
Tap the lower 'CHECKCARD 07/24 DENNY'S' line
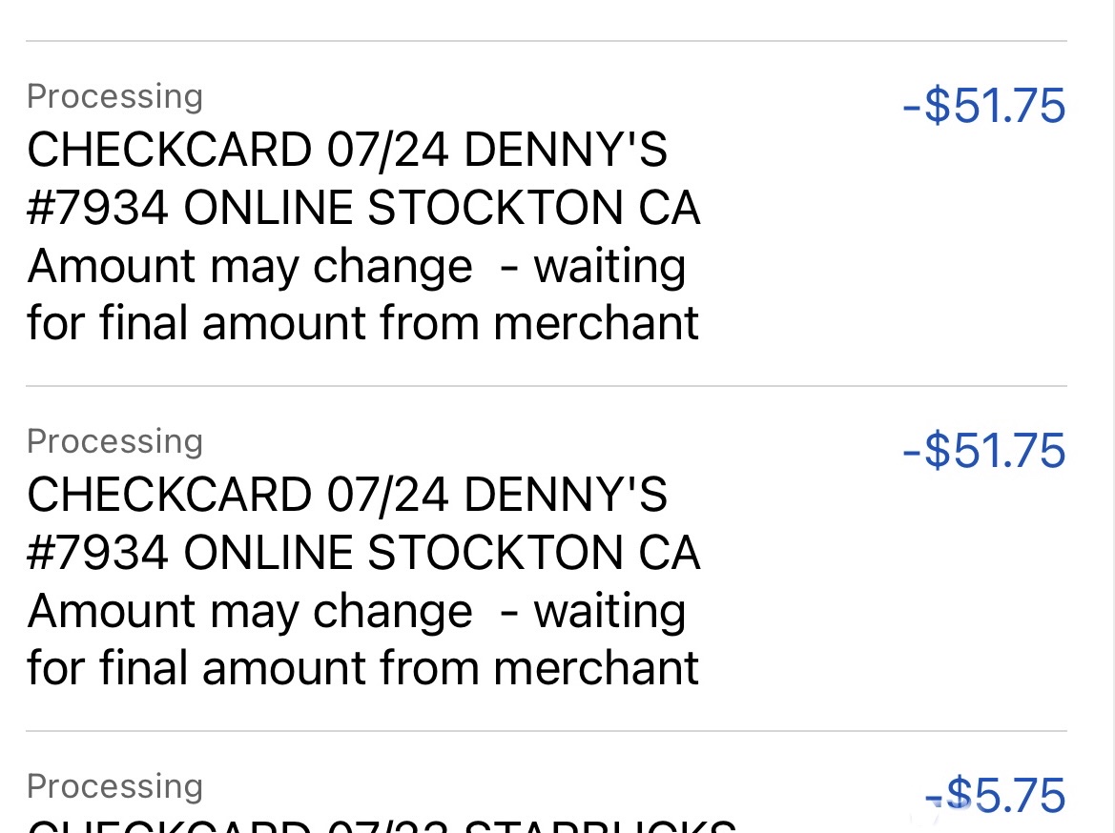tap(347, 496)
